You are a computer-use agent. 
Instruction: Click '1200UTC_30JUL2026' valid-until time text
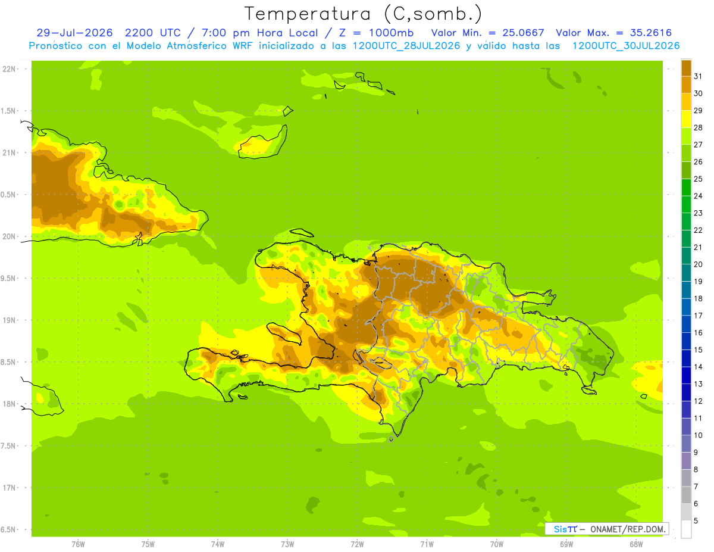[625, 46]
